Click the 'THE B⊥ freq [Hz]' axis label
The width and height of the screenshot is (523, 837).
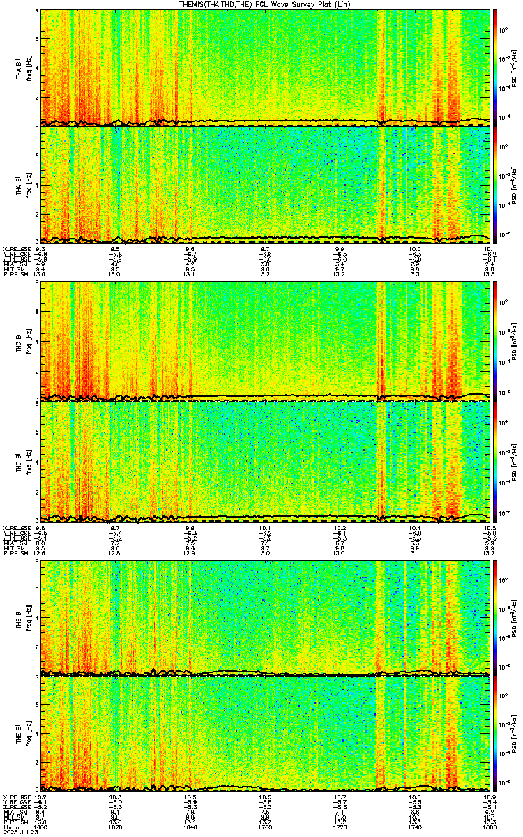point(23,617)
